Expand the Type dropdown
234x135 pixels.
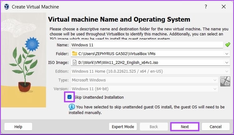point(215,80)
